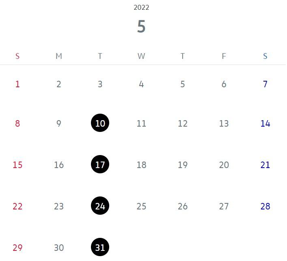This screenshot has width=287, height=261.
Task: Choose date 29 in the last row
Action: (17, 248)
